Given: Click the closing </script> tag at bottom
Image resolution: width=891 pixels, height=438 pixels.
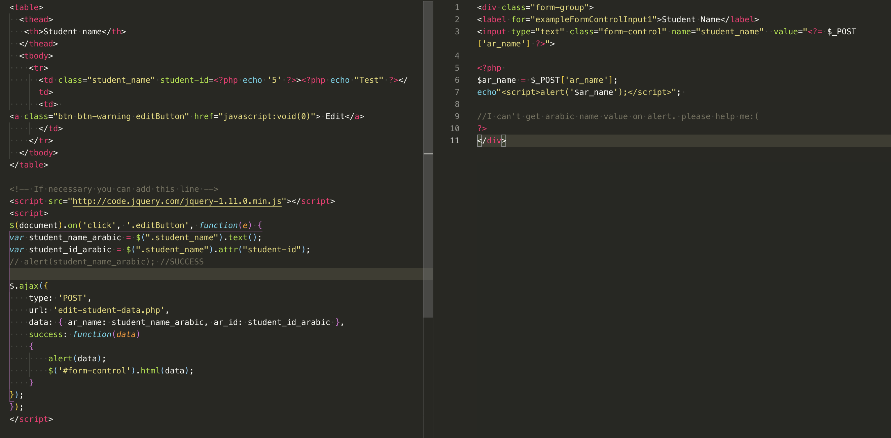Looking at the screenshot, I should (31, 419).
